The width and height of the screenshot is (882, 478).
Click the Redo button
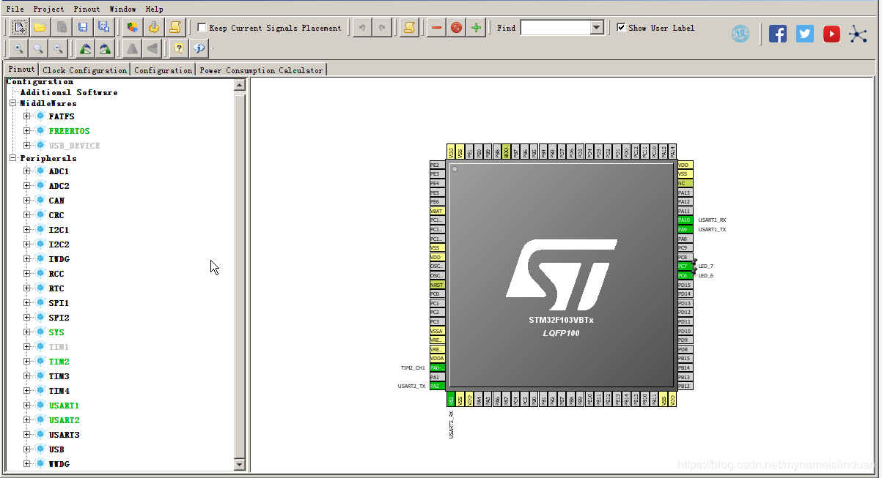[x=381, y=27]
